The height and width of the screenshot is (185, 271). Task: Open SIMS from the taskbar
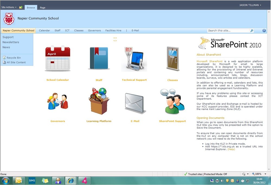(x=32, y=181)
